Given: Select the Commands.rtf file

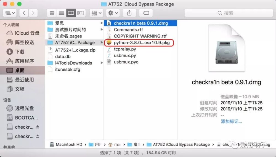Looking at the screenshot, I should 140,30.
